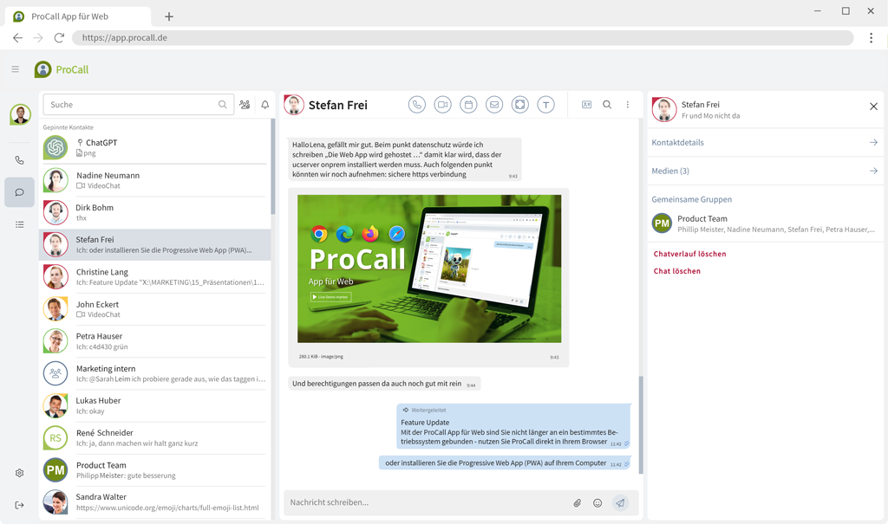The width and height of the screenshot is (888, 524).
Task: Open the hamburger menu beside the ProCall logo
Action: (16, 69)
